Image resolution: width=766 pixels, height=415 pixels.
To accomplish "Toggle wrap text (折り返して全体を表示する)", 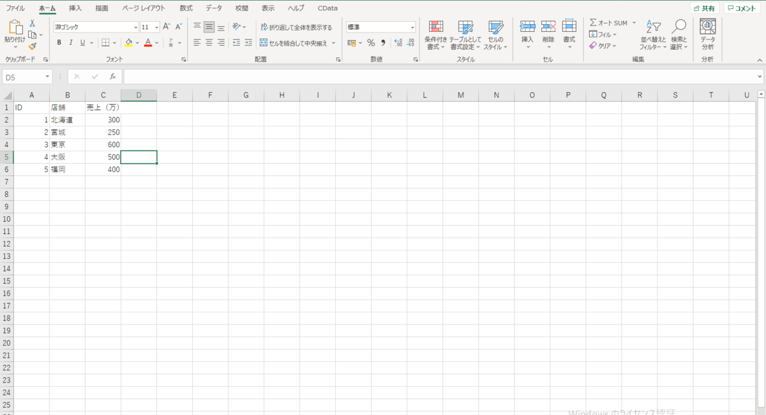I will 296,27.
